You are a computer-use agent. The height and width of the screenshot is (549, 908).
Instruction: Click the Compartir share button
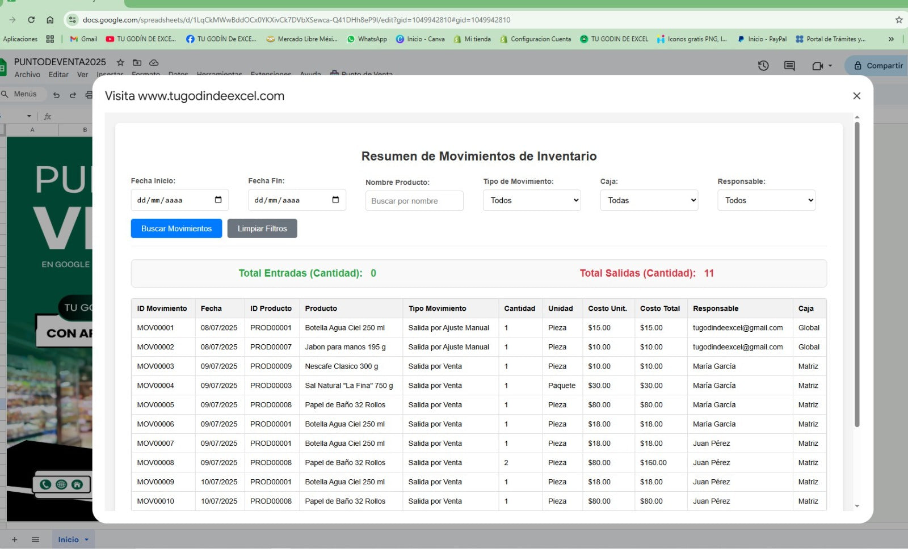point(878,66)
